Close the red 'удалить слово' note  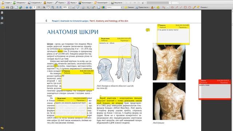(x=230, y=80)
